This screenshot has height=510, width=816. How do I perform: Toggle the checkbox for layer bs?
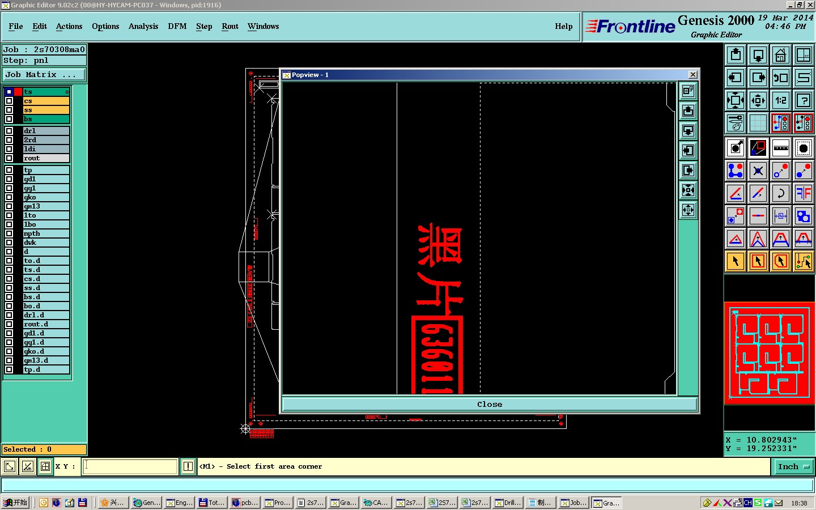(x=9, y=119)
